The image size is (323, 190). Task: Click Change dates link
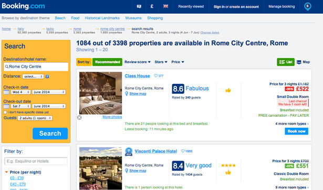pyautogui.click(x=210, y=32)
